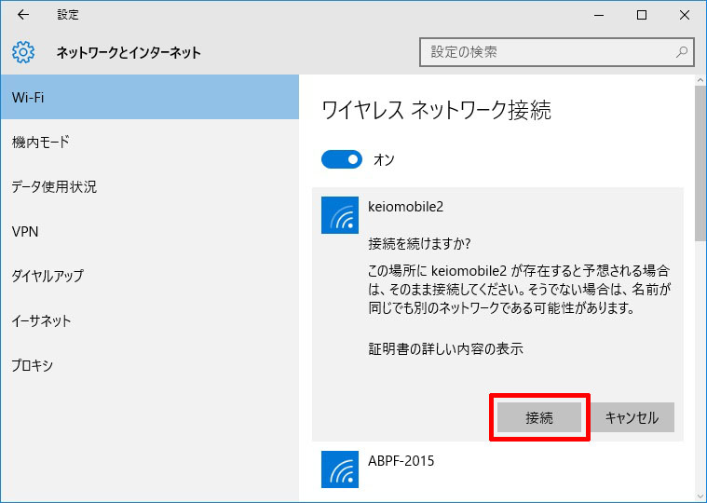Image resolution: width=707 pixels, height=503 pixels.
Task: Turn off the wireless network toggle
Action: coord(341,159)
